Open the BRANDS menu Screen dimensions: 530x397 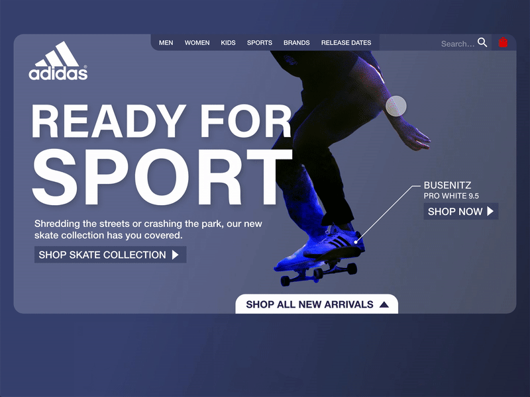pyautogui.click(x=296, y=43)
